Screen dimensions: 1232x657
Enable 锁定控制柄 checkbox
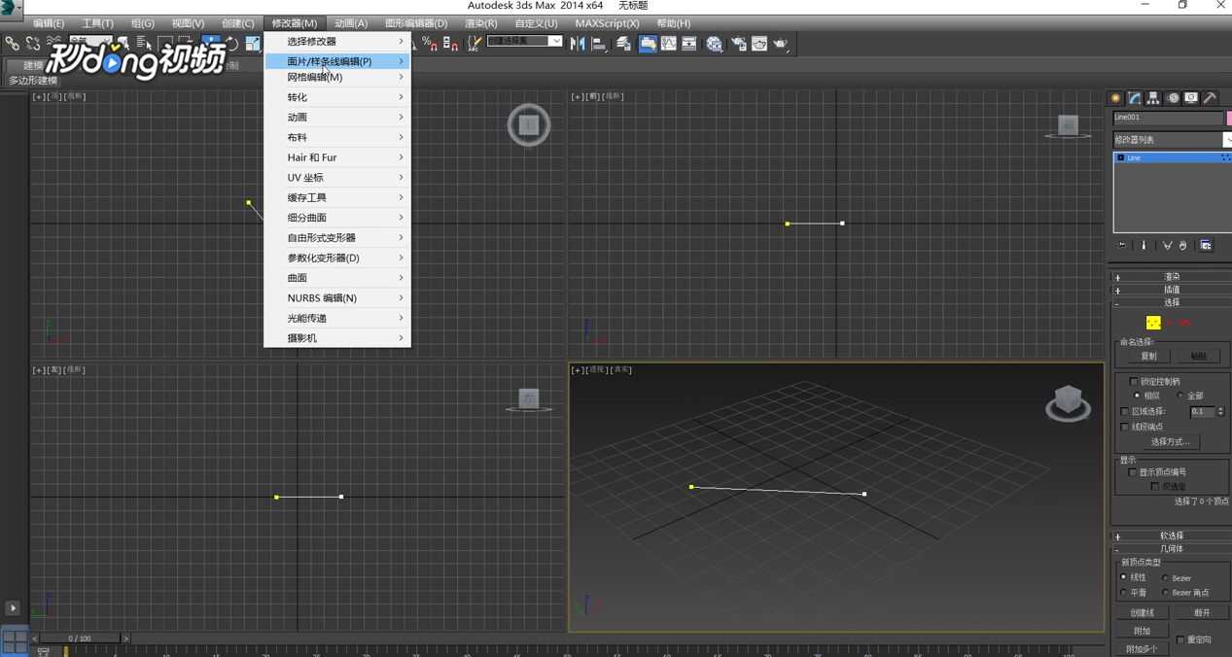[1134, 382]
